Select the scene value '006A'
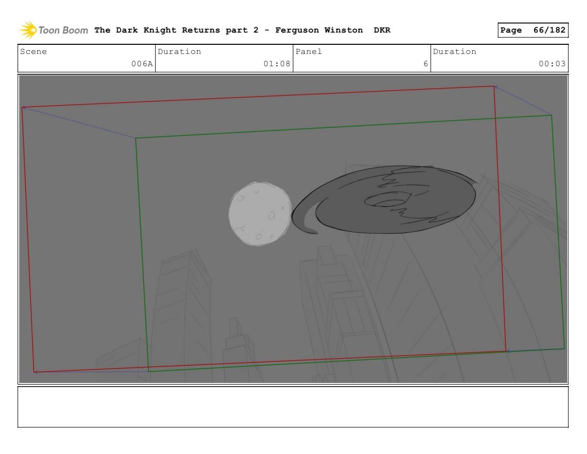 pos(142,64)
